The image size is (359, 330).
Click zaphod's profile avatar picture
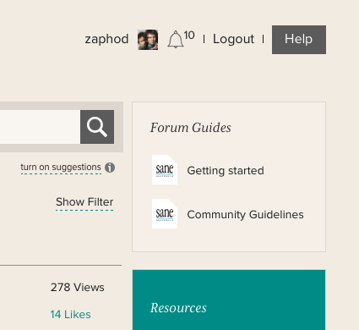coord(148,40)
